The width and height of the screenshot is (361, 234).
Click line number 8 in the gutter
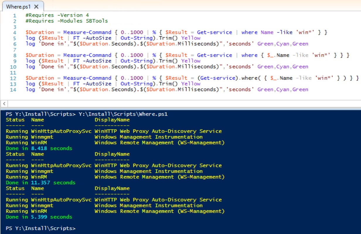tap(15, 55)
